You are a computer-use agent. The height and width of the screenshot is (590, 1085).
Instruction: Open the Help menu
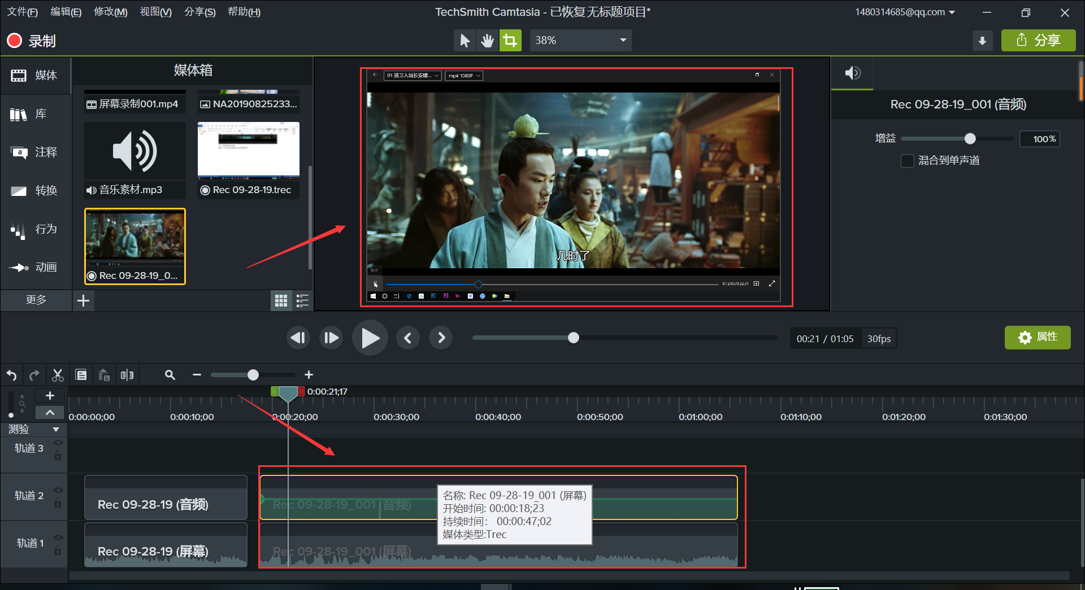pyautogui.click(x=244, y=12)
